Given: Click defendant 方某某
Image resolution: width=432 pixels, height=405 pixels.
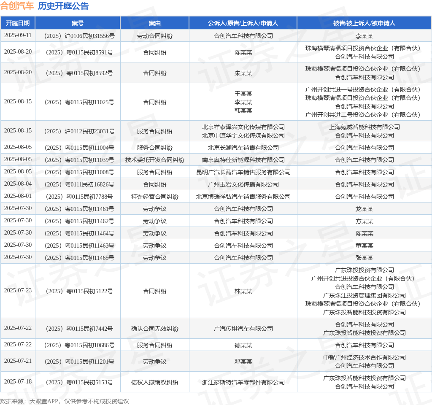Looking at the screenshot, I should (x=364, y=221).
